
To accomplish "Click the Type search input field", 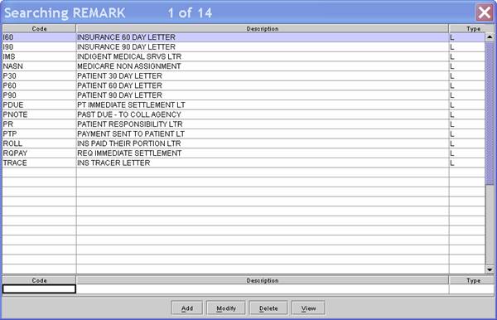I will tap(471, 289).
